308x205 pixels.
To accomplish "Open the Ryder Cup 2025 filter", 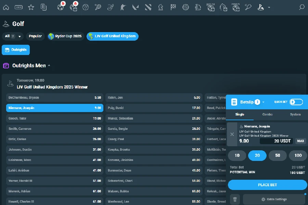I will click(x=65, y=36).
